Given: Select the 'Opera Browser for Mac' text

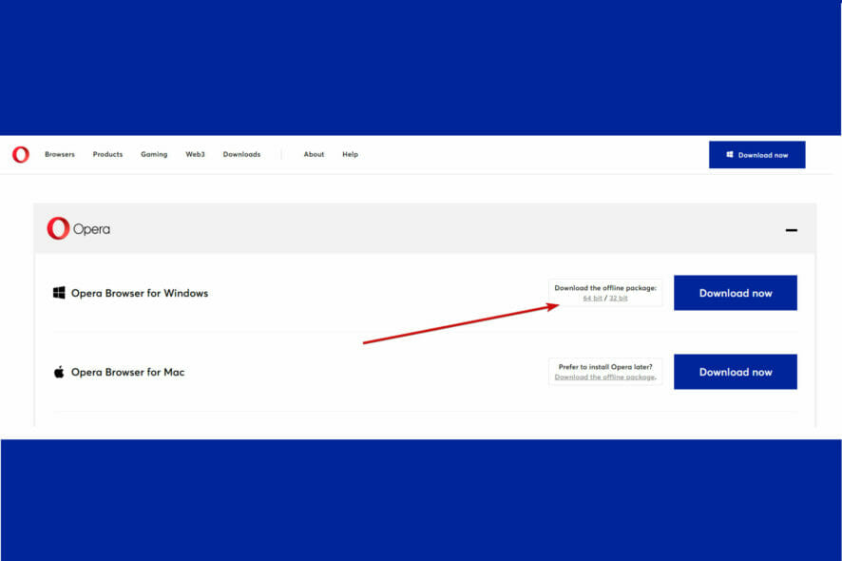Looking at the screenshot, I should (x=127, y=372).
